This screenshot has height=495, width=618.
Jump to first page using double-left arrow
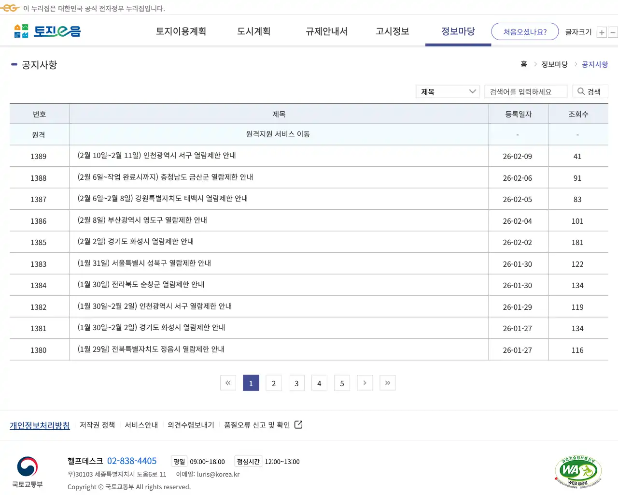[x=228, y=383]
